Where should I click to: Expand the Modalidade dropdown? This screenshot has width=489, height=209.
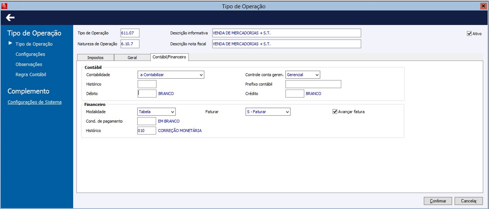pyautogui.click(x=156, y=112)
